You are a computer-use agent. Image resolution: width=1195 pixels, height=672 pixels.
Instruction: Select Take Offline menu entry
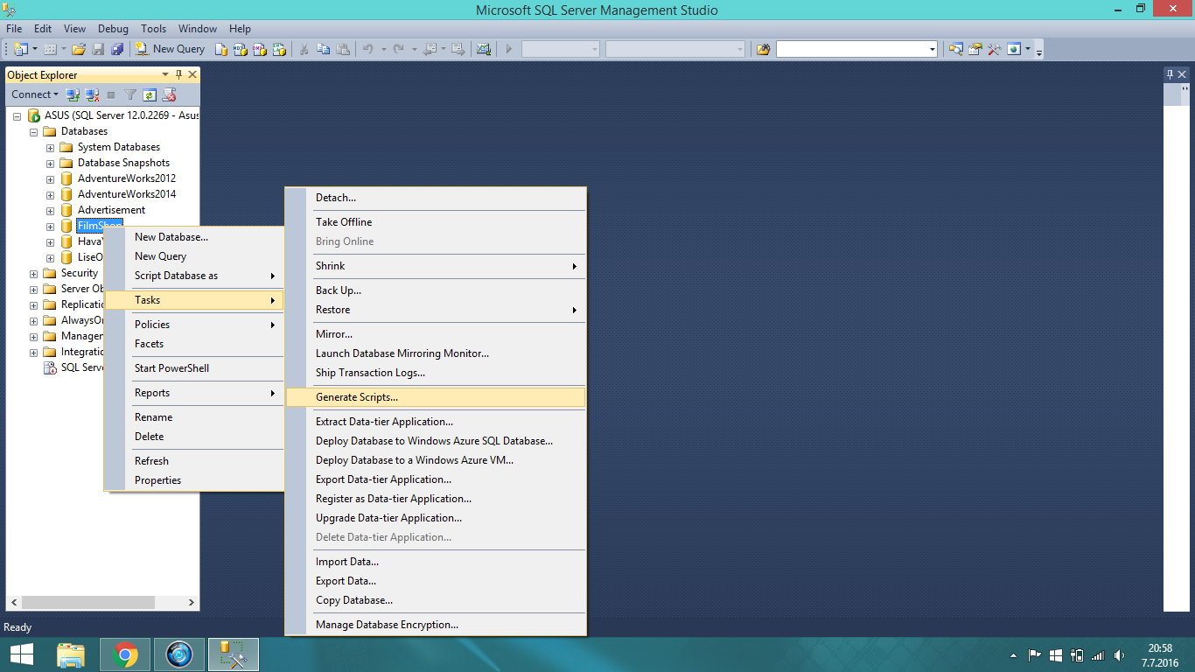tap(436, 222)
